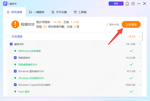Click the 工具箱 toolbox icon
This screenshot has height=101, width=150.
(75, 12)
